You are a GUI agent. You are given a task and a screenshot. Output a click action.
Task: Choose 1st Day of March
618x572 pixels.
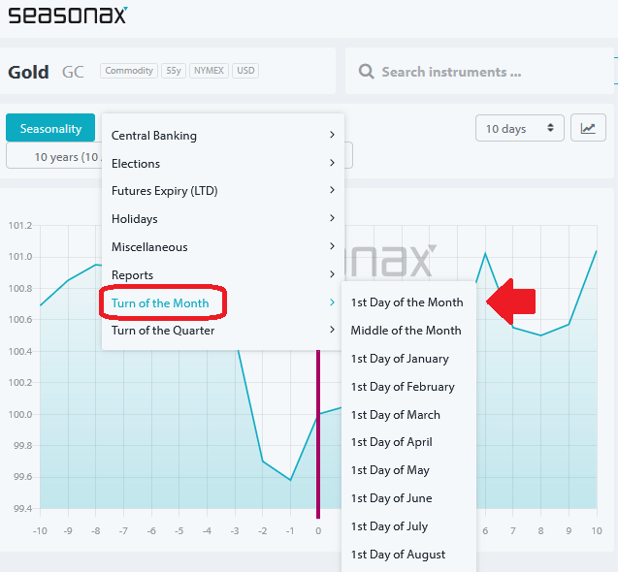pos(395,415)
